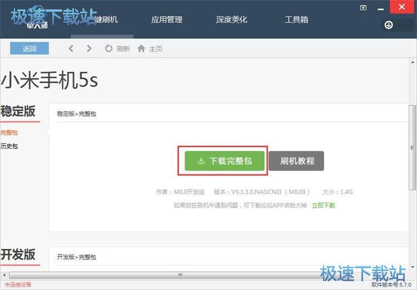Click the version V9.1.3.0.NAGCNEI text

pyautogui.click(x=262, y=192)
